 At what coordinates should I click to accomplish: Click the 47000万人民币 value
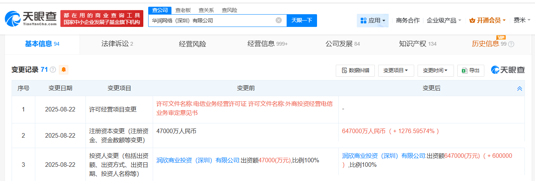176,131
